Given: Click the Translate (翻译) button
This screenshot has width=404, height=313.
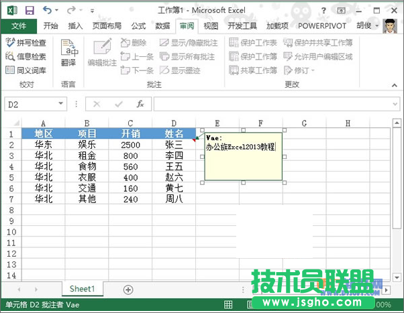Looking at the screenshot, I should coord(69,52).
